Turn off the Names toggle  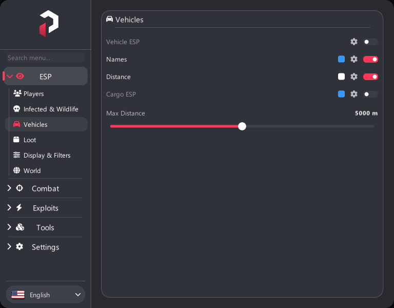[x=370, y=59]
